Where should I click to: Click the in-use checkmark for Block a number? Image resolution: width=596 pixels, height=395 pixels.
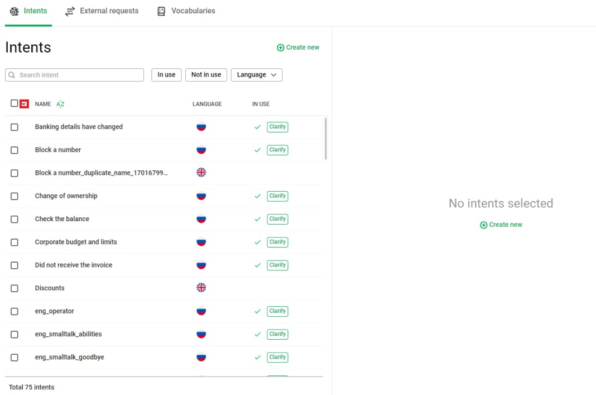click(x=257, y=150)
